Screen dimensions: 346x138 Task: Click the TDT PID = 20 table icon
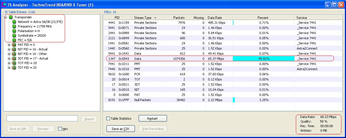click(x=13, y=68)
